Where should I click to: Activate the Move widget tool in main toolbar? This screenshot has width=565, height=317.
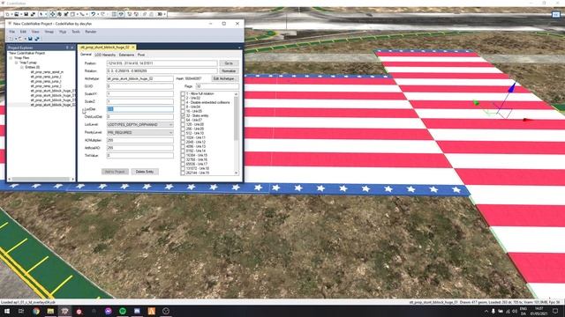pos(53,14)
